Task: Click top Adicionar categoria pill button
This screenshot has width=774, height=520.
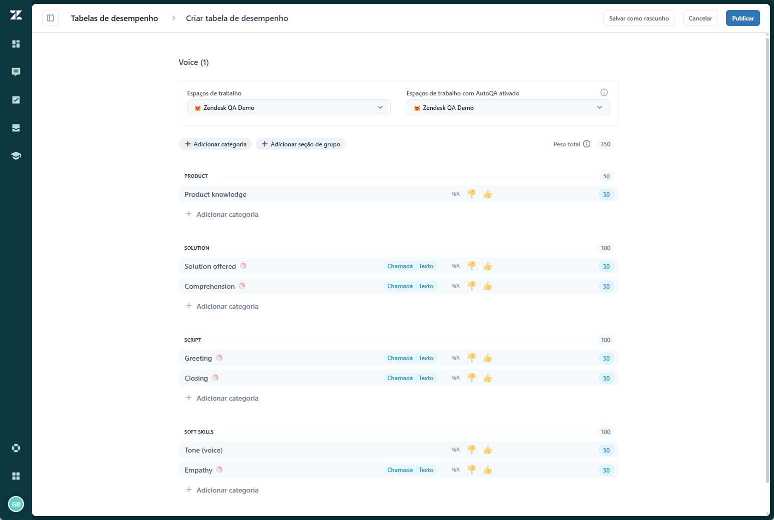Action: click(215, 144)
